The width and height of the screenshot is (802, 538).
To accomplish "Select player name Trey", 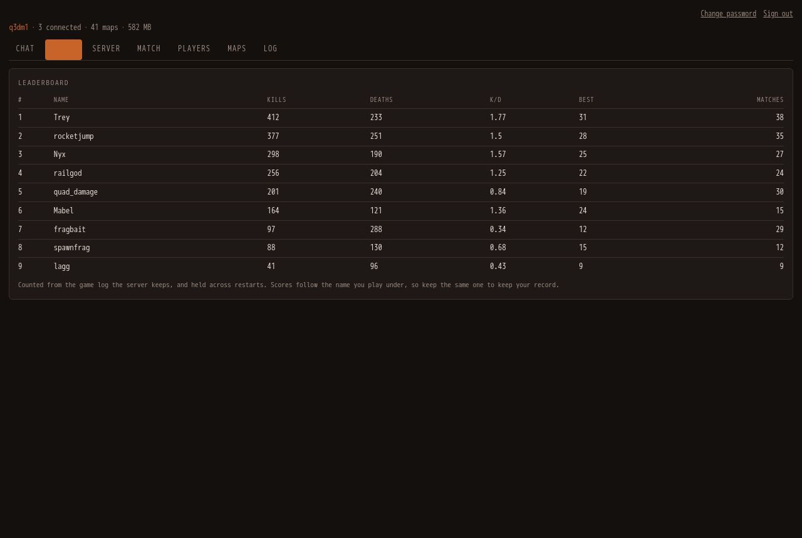I will pyautogui.click(x=61, y=118).
